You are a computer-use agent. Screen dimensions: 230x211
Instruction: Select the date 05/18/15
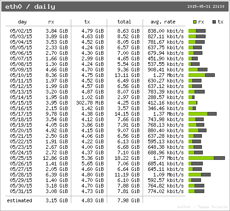(21, 119)
